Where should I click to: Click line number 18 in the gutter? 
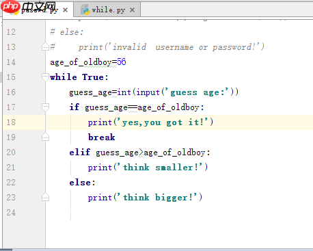pos(11,122)
